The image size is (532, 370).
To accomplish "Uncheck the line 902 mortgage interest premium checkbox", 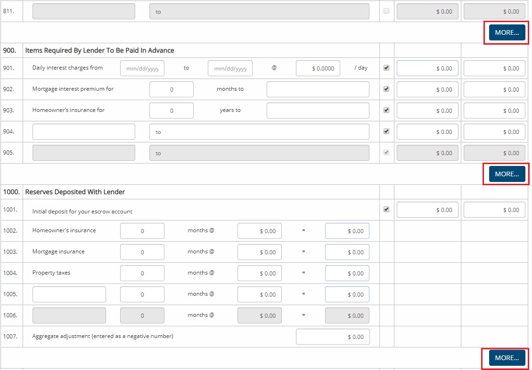I will (386, 89).
